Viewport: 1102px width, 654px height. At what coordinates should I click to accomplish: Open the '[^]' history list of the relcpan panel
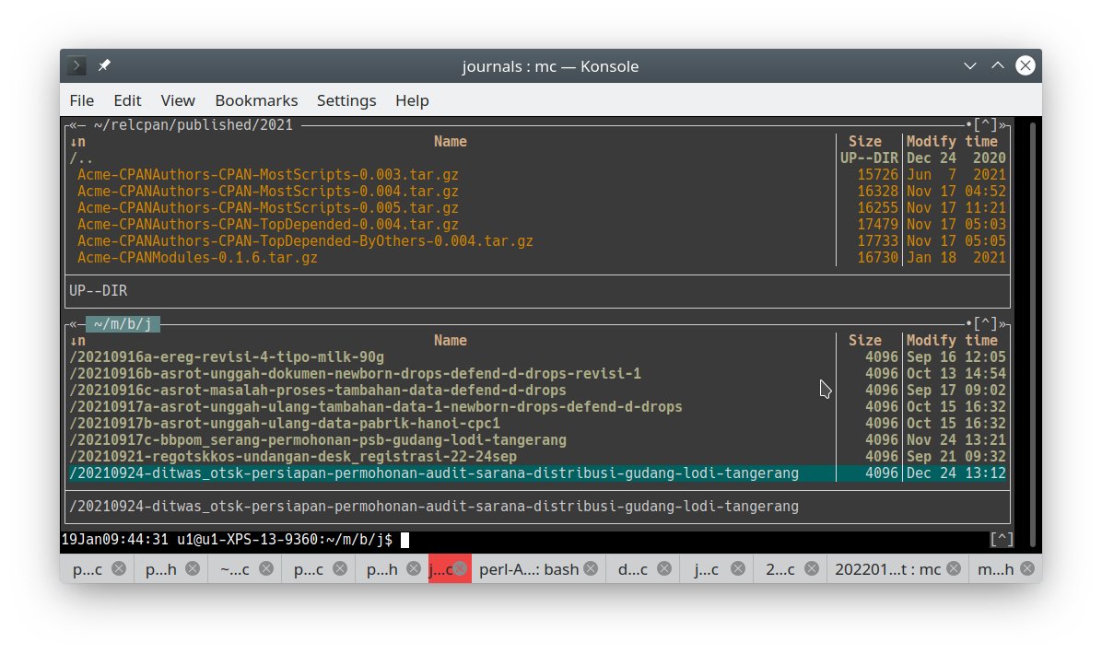985,125
